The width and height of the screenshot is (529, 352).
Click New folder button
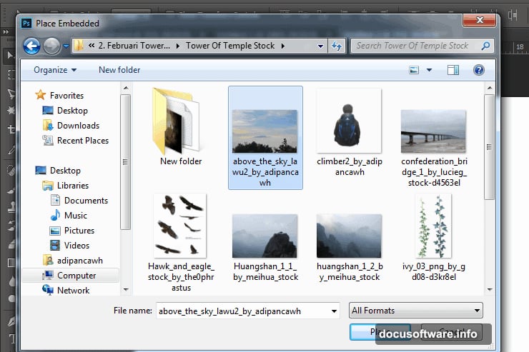coord(119,70)
